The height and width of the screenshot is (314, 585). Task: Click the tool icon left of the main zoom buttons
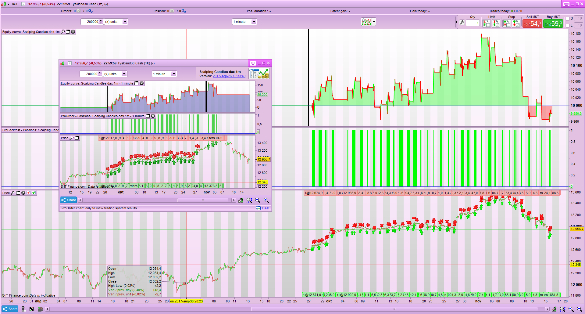[554, 309]
